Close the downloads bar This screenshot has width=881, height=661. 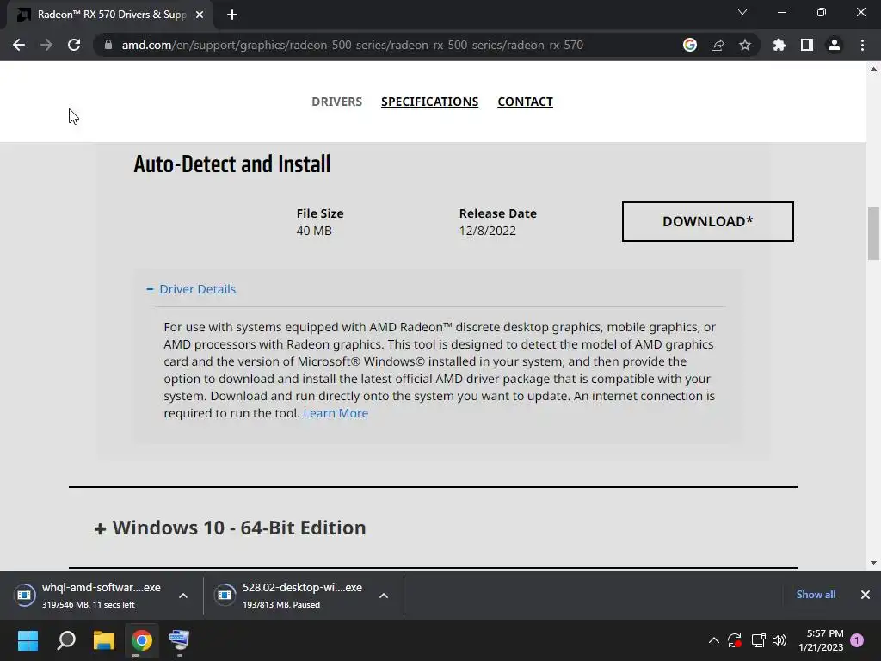click(866, 595)
